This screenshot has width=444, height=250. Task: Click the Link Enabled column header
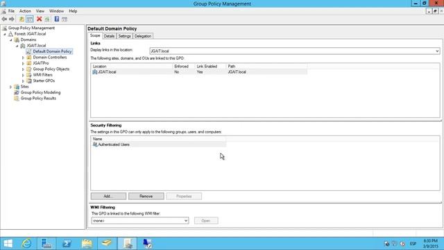(x=210, y=67)
